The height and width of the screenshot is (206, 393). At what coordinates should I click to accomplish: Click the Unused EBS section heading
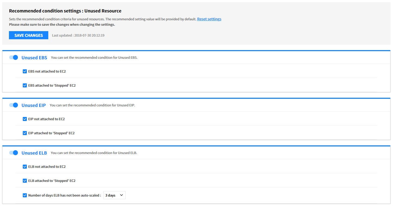tap(34, 58)
